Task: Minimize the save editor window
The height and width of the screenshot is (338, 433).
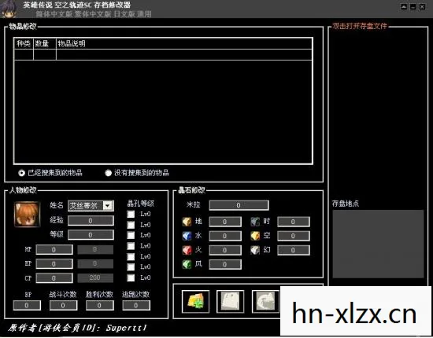Action: tap(413, 7)
